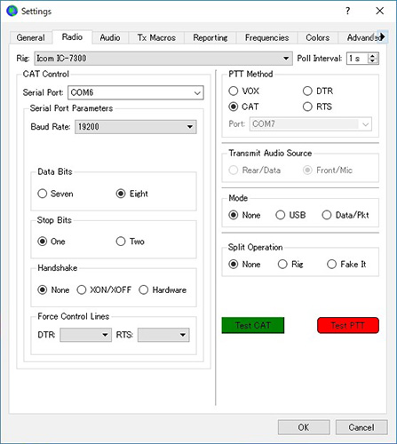Image resolution: width=397 pixels, height=444 pixels.
Task: Open the Baud Rate dropdown
Action: [x=136, y=127]
